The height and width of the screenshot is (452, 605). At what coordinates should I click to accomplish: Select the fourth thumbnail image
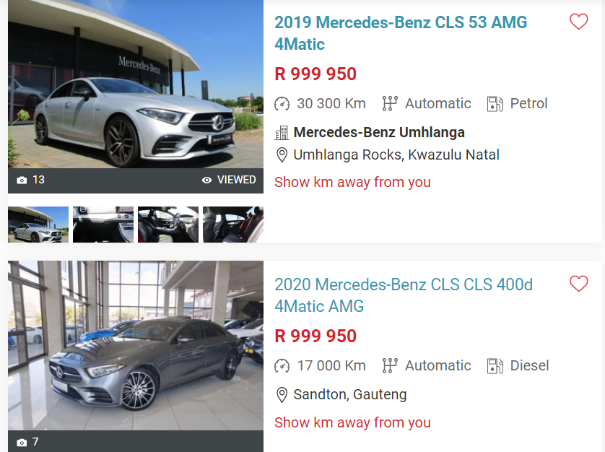tap(232, 225)
